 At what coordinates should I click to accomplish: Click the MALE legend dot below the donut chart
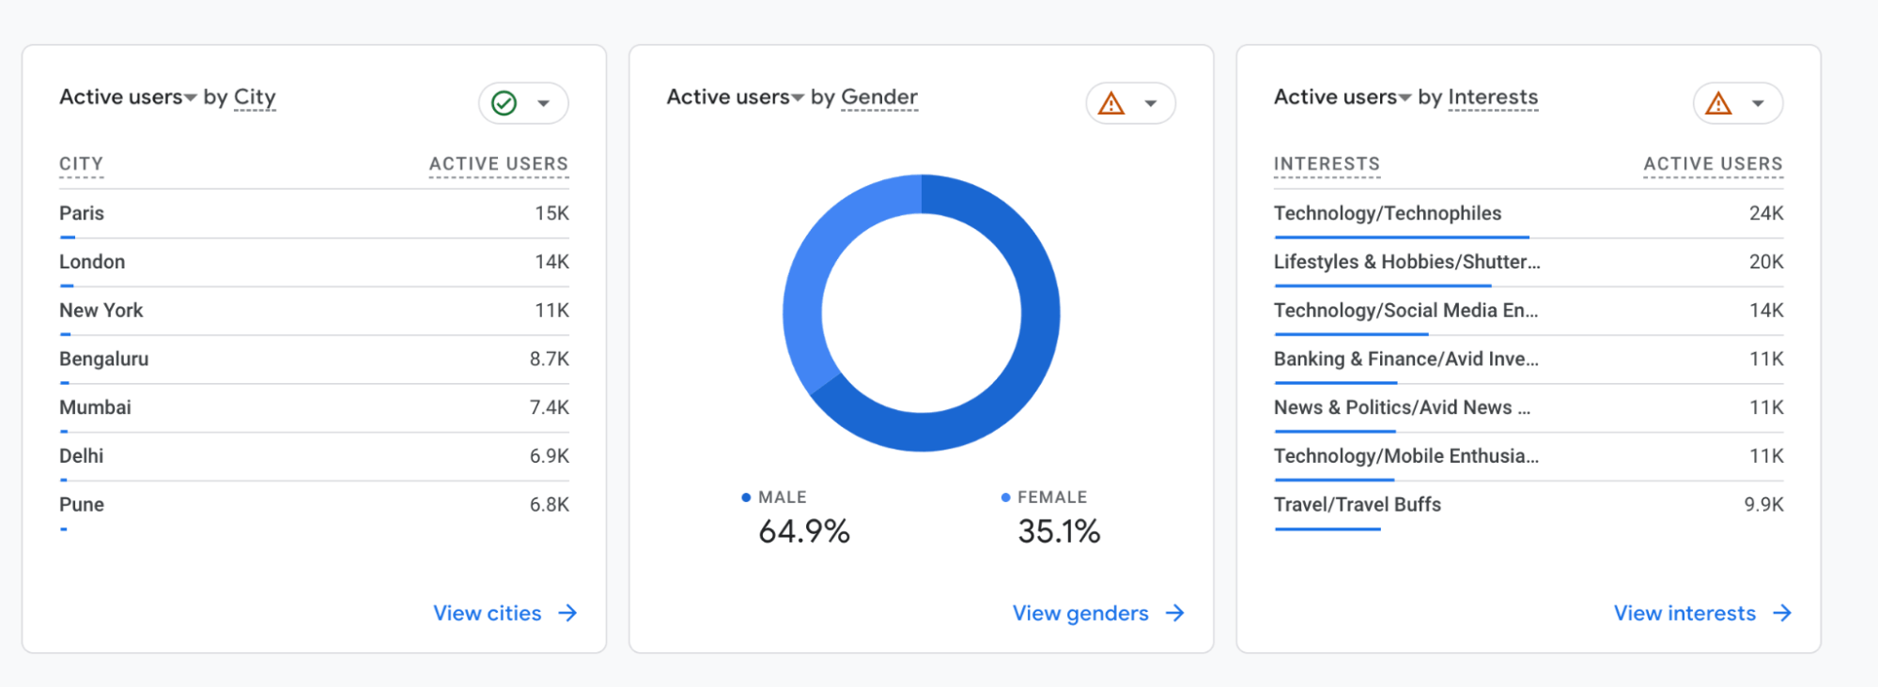pos(745,497)
